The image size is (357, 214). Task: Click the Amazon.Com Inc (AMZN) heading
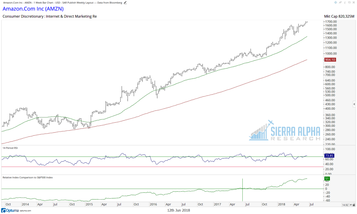click(33, 9)
